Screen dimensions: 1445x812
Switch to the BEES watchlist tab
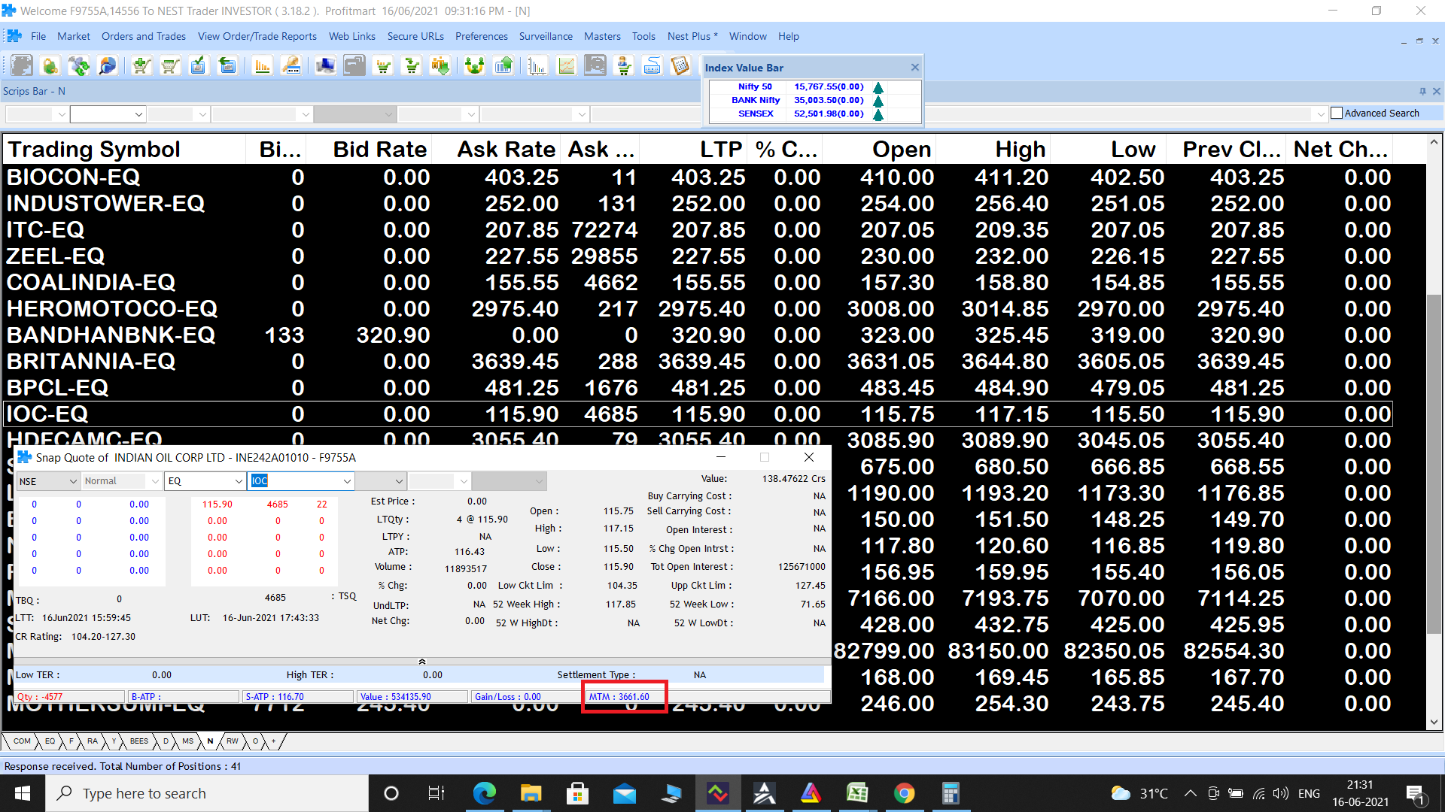pos(138,741)
